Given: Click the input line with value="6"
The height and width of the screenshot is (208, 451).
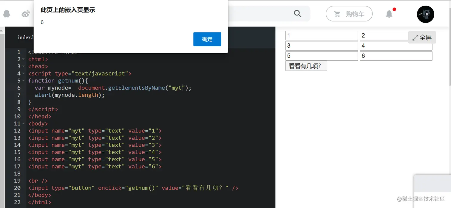Looking at the screenshot, I should 95,166.
